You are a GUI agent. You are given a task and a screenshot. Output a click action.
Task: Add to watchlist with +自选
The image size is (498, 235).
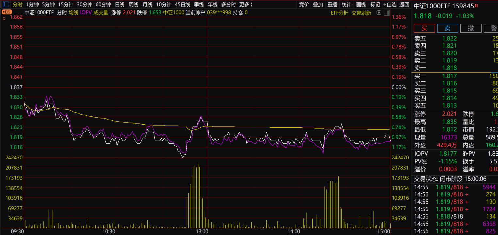[390, 5]
